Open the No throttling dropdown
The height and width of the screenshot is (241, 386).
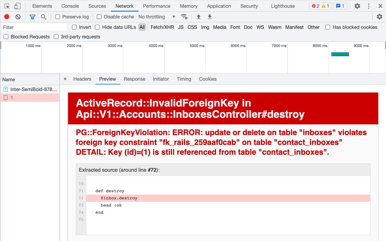coord(156,17)
